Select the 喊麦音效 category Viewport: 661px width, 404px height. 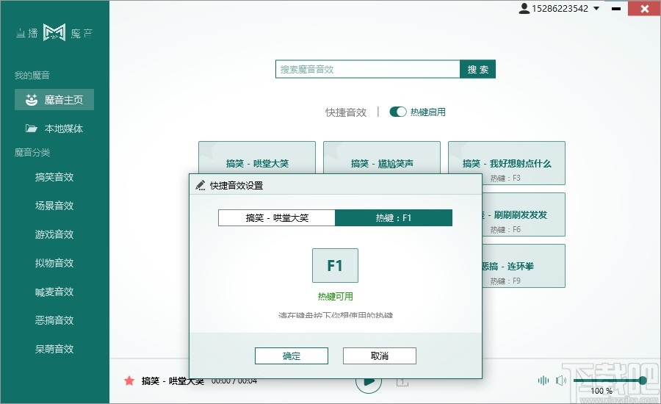coord(54,292)
